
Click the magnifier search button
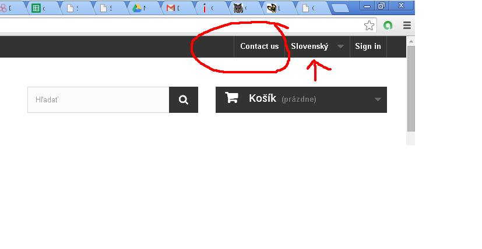click(184, 100)
